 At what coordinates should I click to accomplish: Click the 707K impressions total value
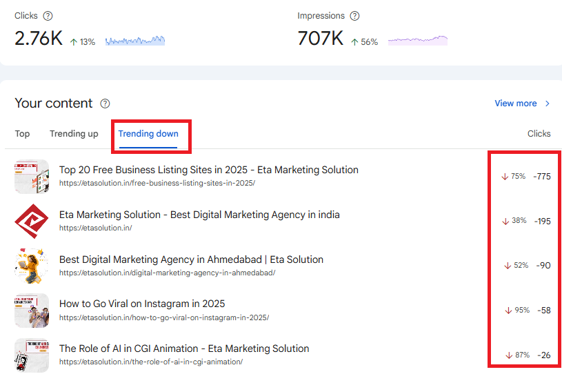point(321,38)
